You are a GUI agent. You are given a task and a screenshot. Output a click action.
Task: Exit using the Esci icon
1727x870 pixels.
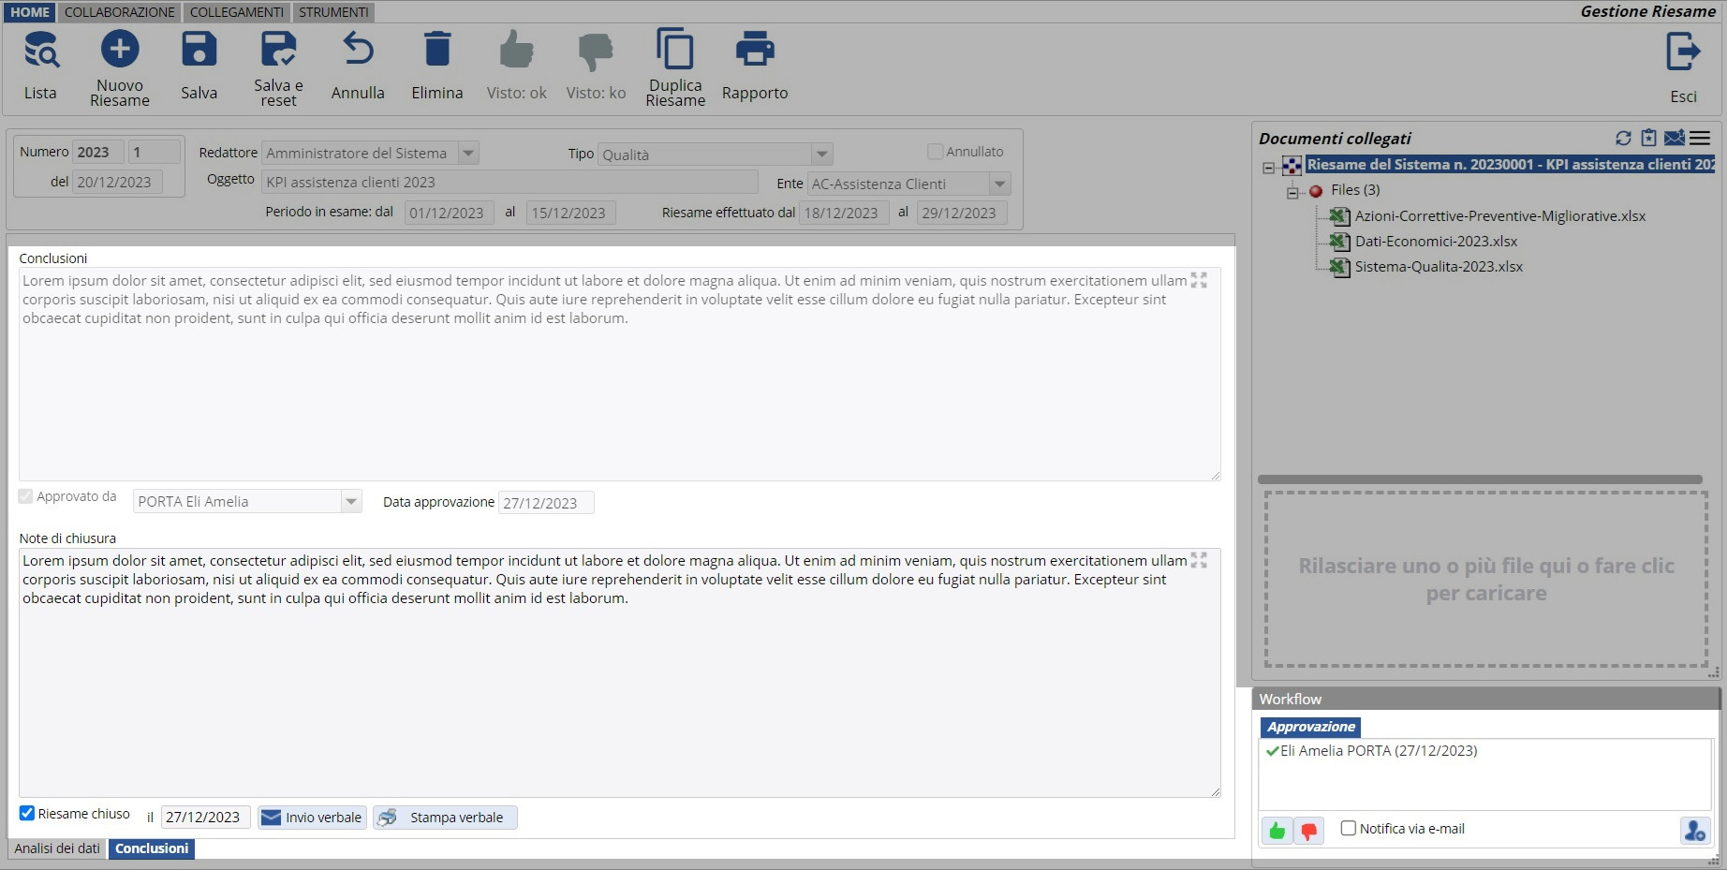pyautogui.click(x=1682, y=52)
